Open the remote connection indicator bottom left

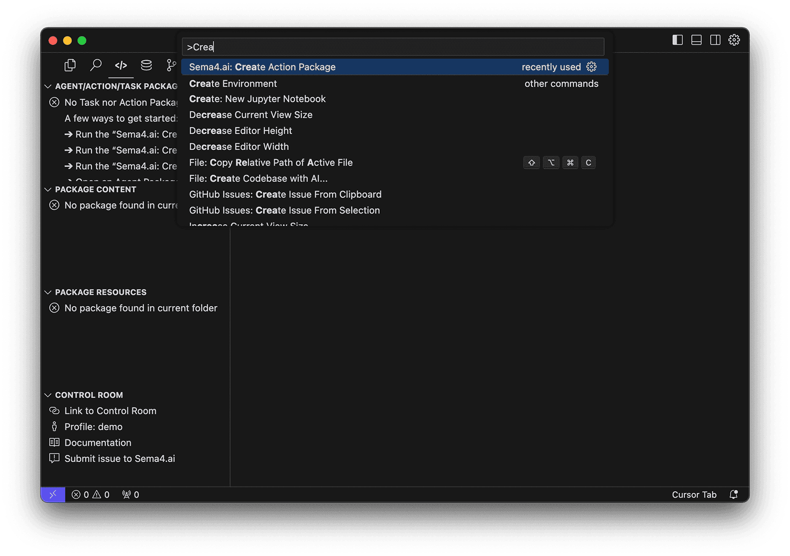(53, 494)
